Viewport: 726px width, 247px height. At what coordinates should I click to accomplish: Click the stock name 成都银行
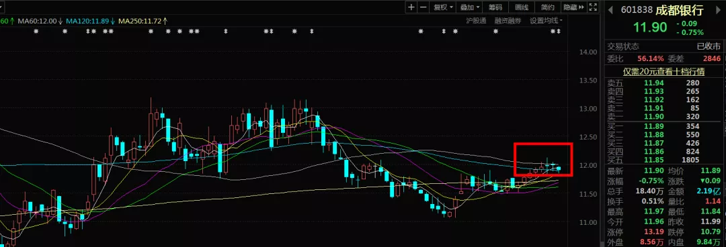[680, 9]
